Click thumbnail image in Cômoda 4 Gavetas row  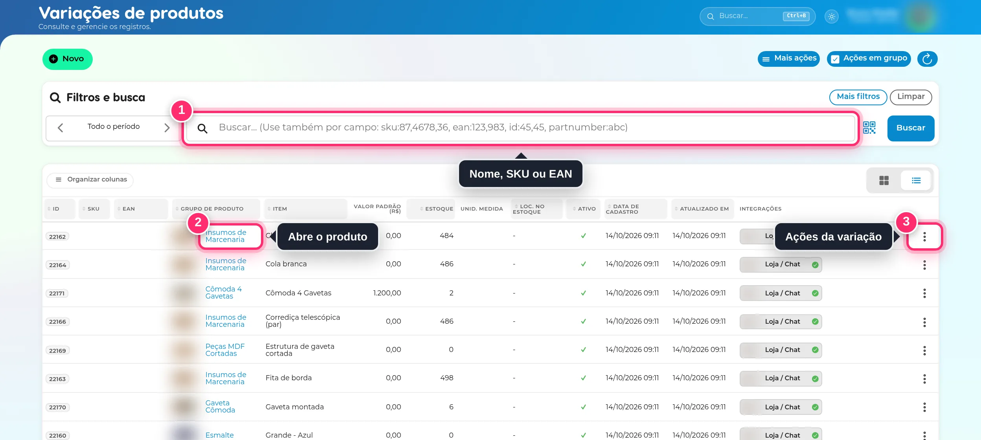pyautogui.click(x=184, y=293)
